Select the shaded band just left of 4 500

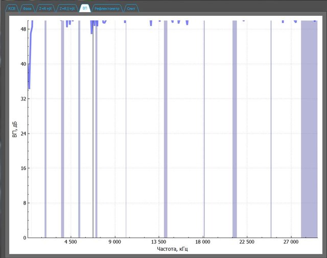62,127
